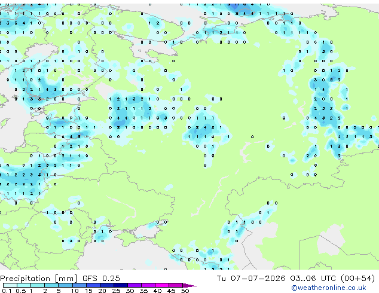Click the "(00+54)" forecast offset text

point(357,278)
